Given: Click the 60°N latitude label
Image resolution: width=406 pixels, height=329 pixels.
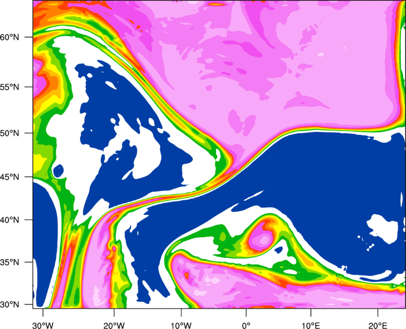Looking at the screenshot, I should [10, 37].
